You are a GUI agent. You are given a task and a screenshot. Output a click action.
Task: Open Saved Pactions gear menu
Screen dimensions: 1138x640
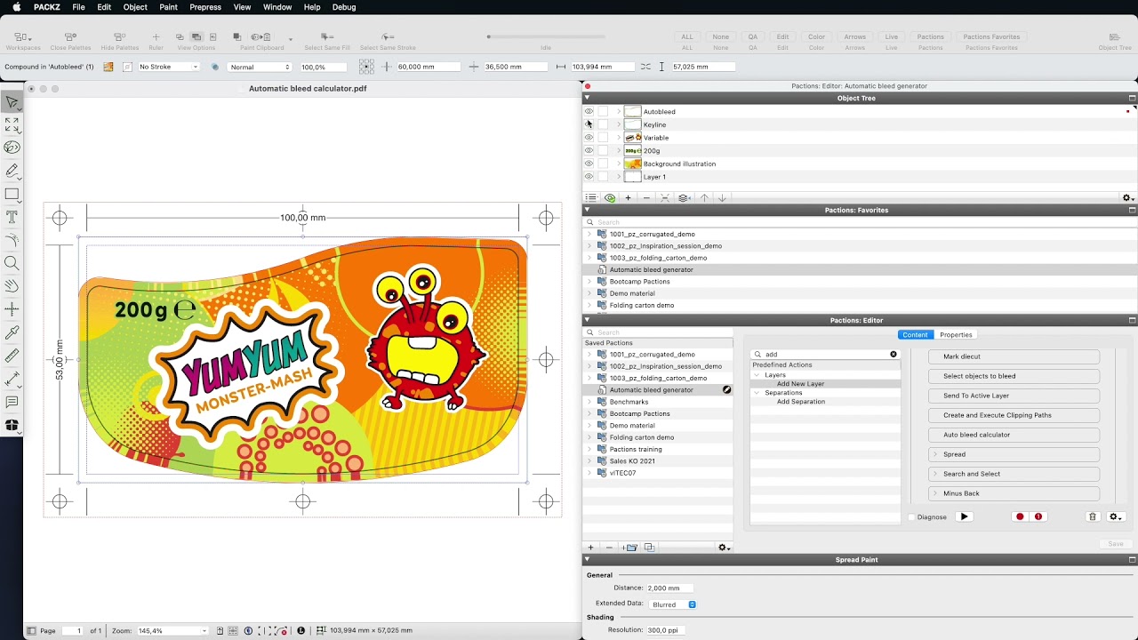(x=724, y=548)
